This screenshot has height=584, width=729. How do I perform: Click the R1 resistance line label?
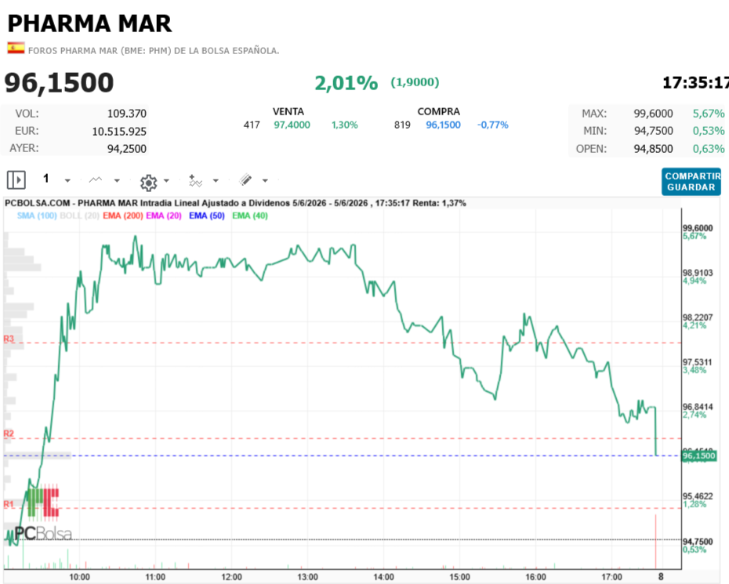tap(9, 504)
